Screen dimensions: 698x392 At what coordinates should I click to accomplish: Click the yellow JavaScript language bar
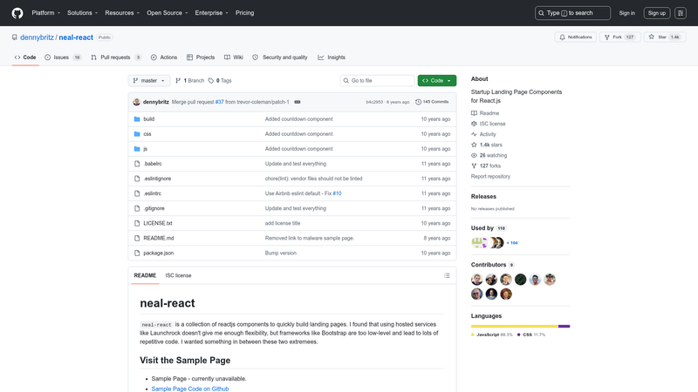[514, 326]
